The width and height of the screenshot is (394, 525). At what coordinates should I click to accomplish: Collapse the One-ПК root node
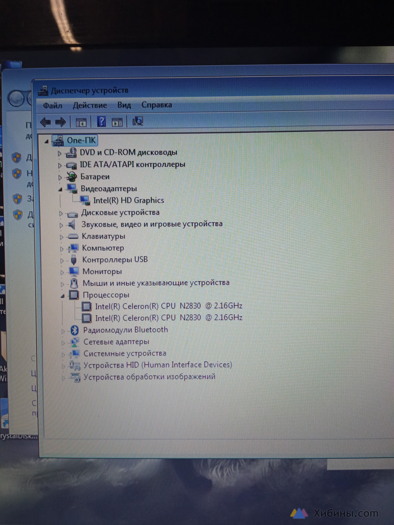46,142
